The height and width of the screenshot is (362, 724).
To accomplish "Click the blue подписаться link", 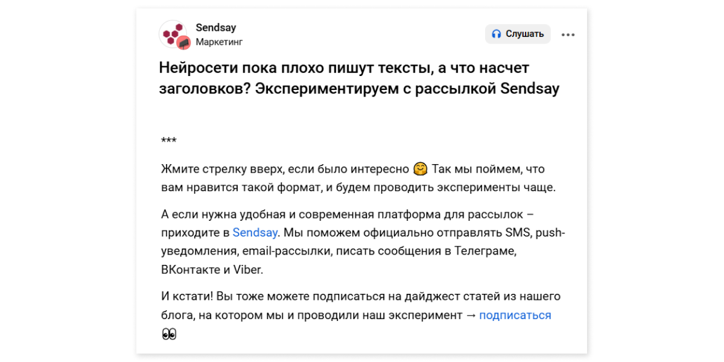I will (515, 315).
